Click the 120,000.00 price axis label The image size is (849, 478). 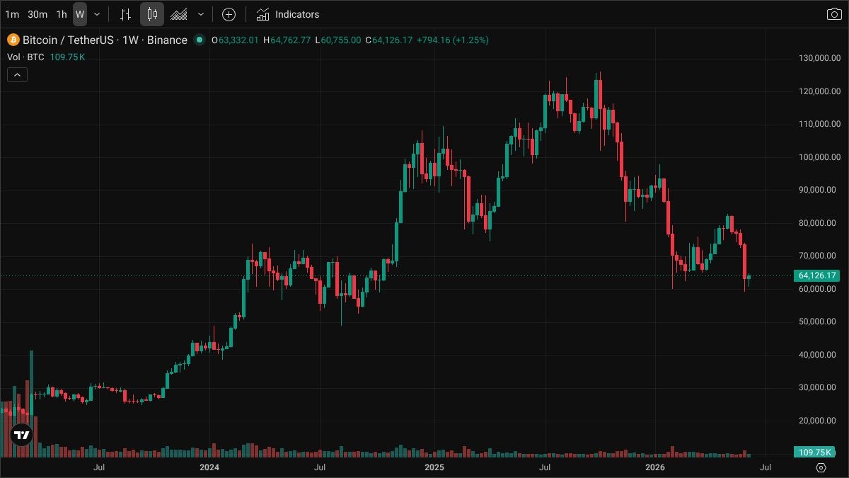[819, 91]
